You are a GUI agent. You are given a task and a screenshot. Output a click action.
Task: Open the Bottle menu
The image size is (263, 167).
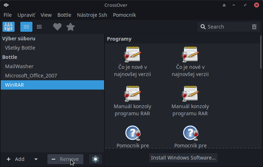(x=64, y=15)
